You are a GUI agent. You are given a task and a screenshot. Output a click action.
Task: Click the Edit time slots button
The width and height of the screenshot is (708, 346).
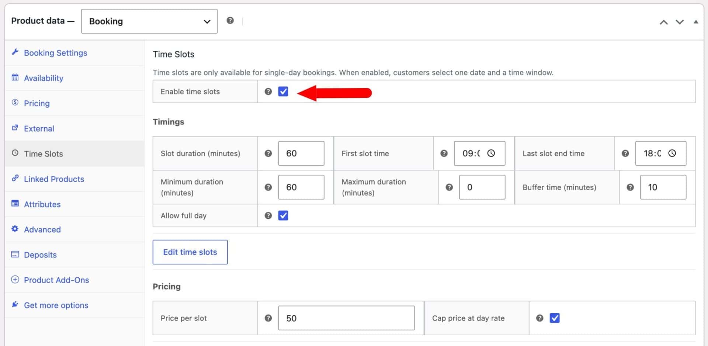190,252
